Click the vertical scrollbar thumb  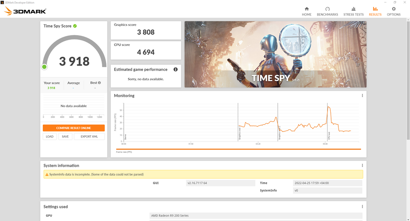tap(408, 81)
